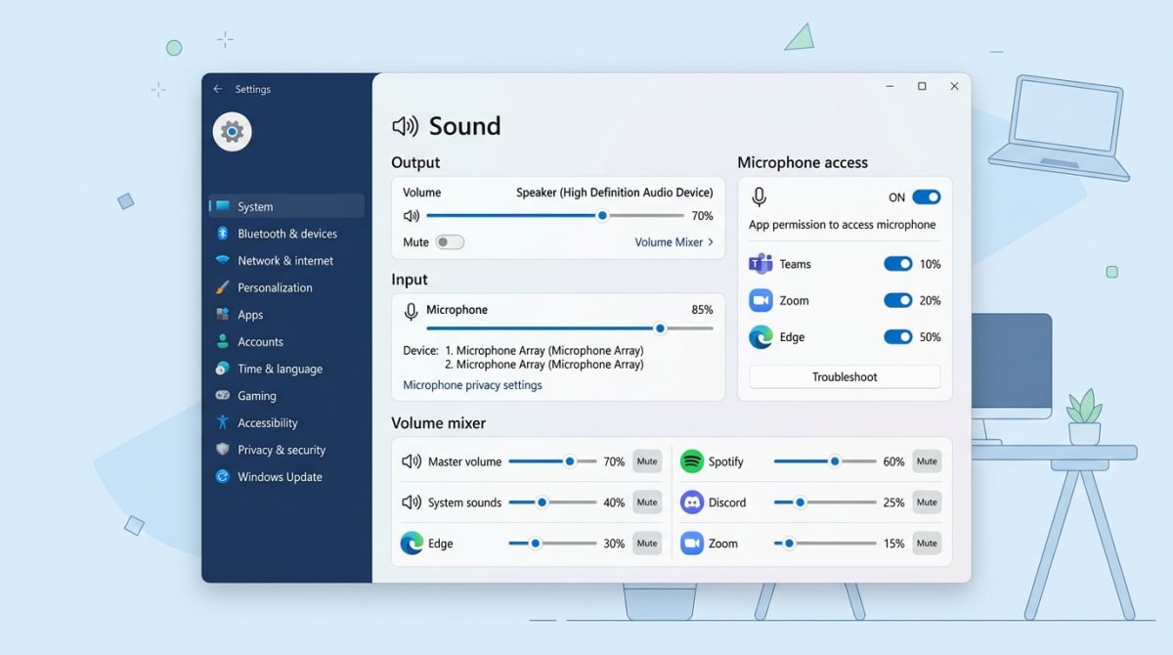Toggle microphone access off
Viewport: 1173px width, 655px height.
[x=925, y=196]
